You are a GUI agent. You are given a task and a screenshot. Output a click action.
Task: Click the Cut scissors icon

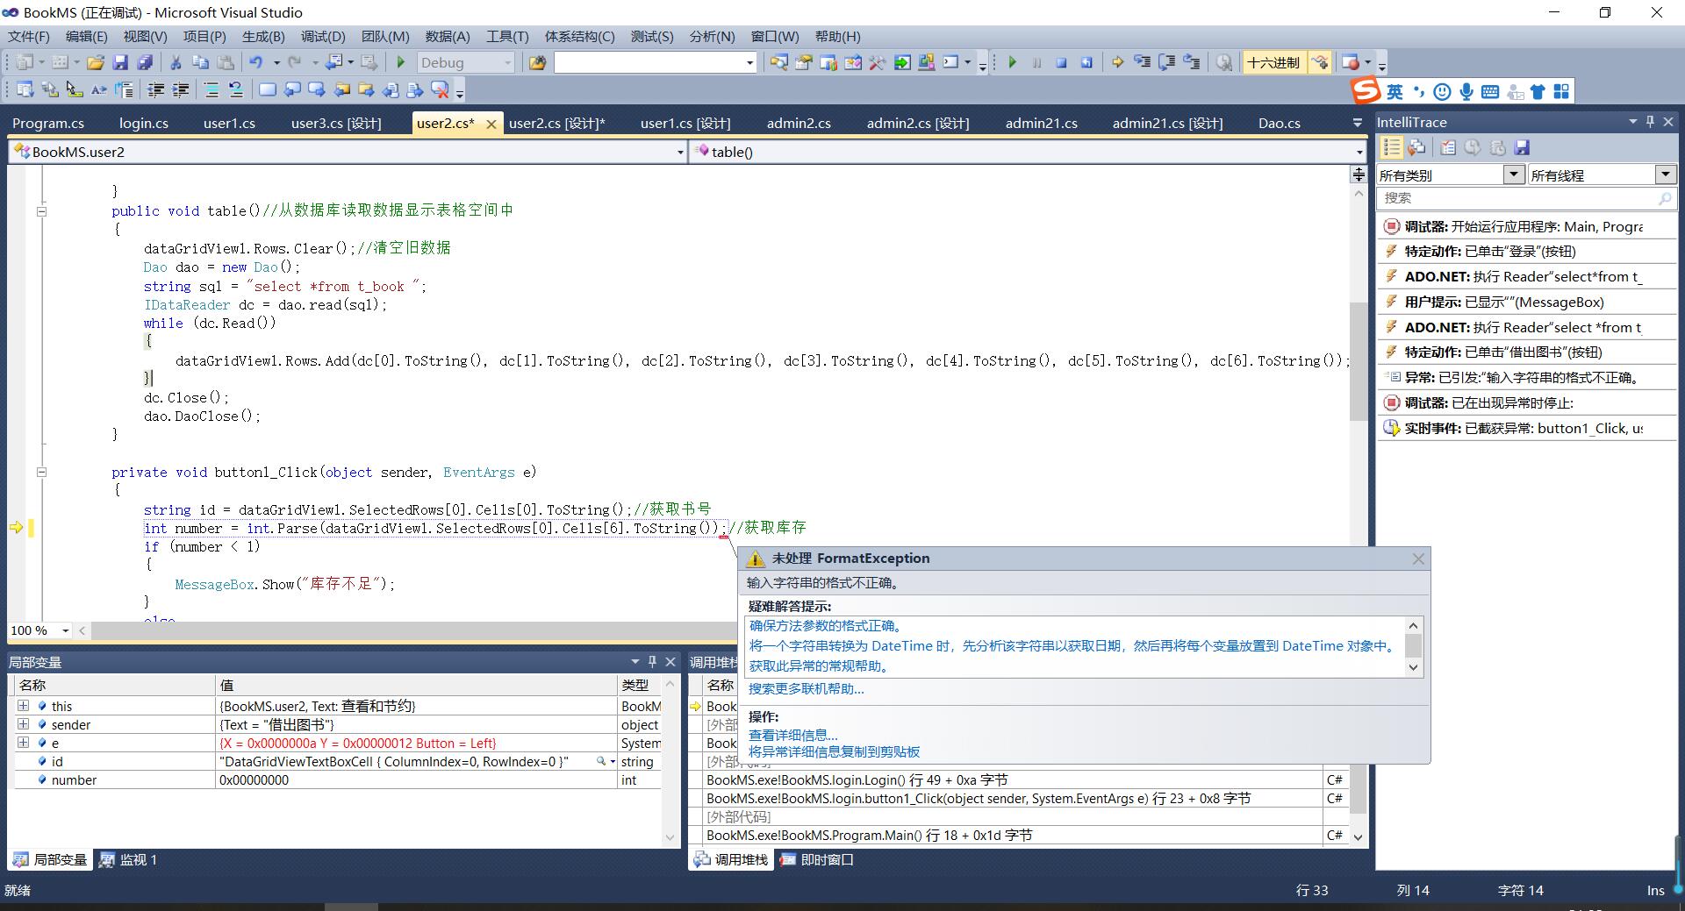pyautogui.click(x=176, y=62)
